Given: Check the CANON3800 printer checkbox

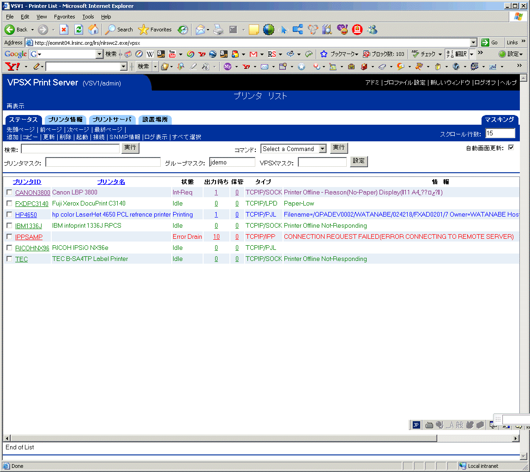Looking at the screenshot, I should [x=9, y=192].
